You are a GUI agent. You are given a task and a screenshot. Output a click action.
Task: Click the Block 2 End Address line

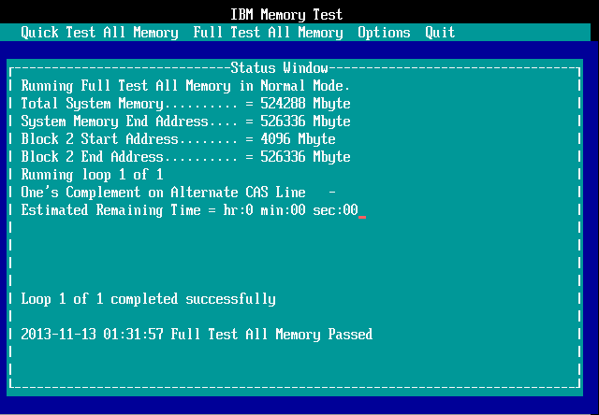185,157
